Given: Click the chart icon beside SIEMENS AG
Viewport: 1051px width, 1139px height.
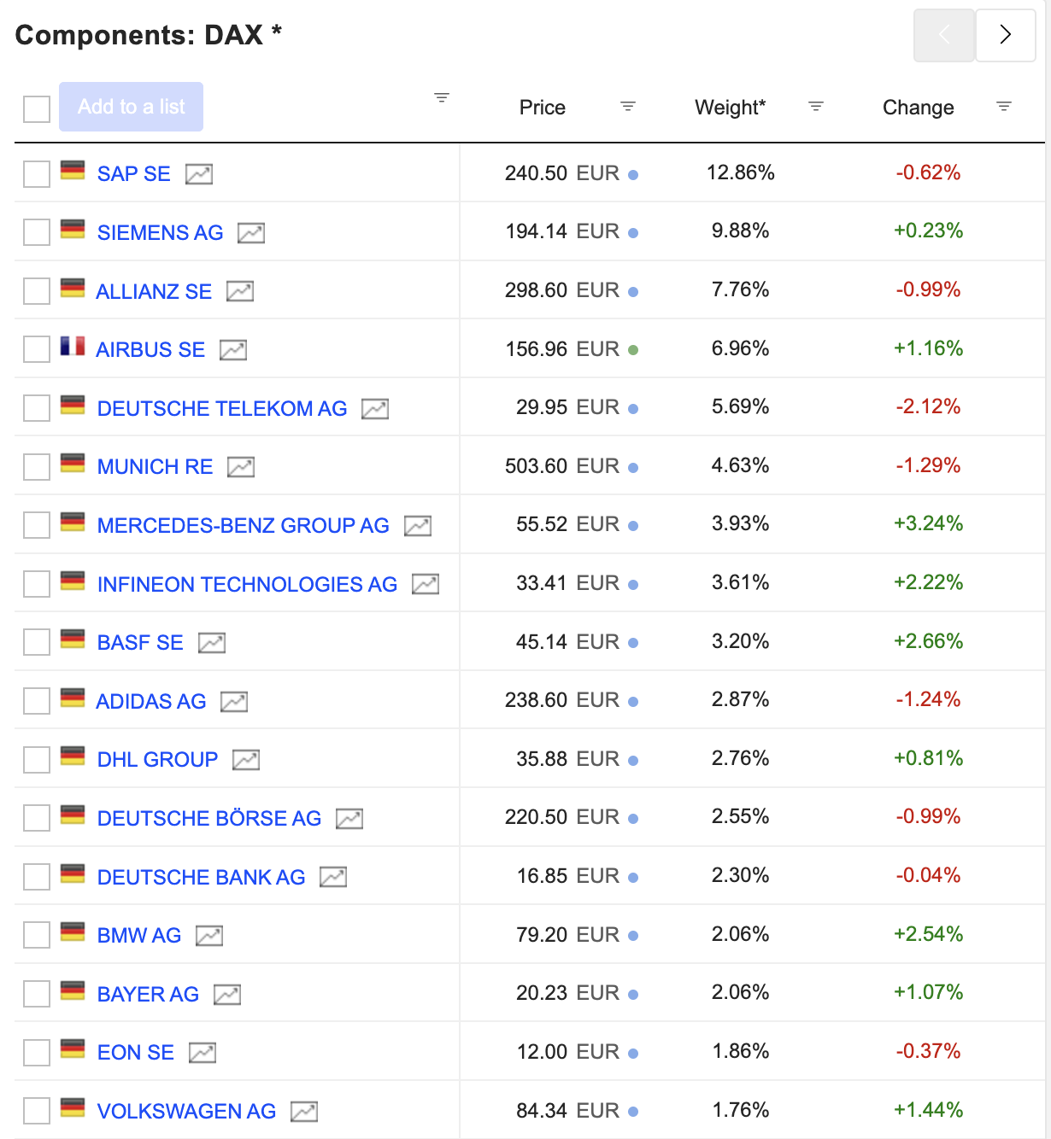Looking at the screenshot, I should pyautogui.click(x=251, y=232).
